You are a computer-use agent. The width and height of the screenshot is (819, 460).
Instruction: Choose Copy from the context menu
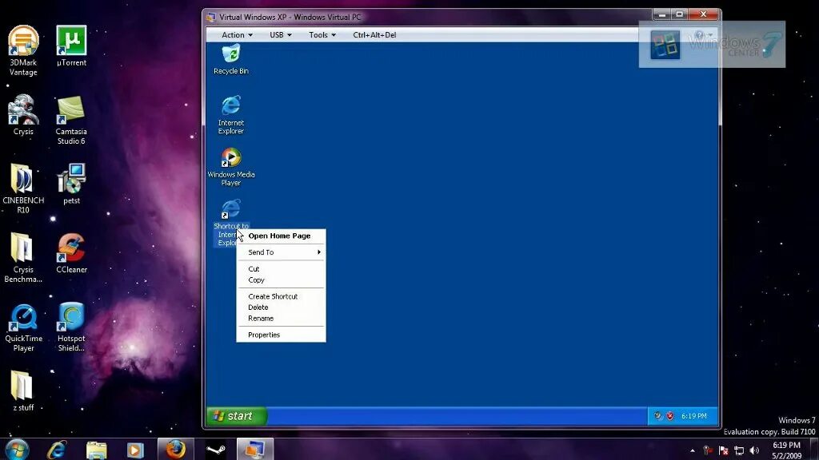(x=281, y=280)
